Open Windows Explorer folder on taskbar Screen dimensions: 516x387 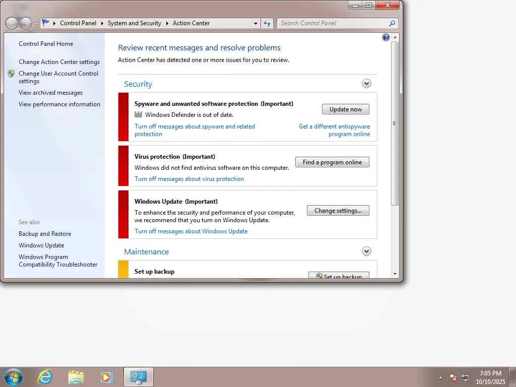click(76, 377)
